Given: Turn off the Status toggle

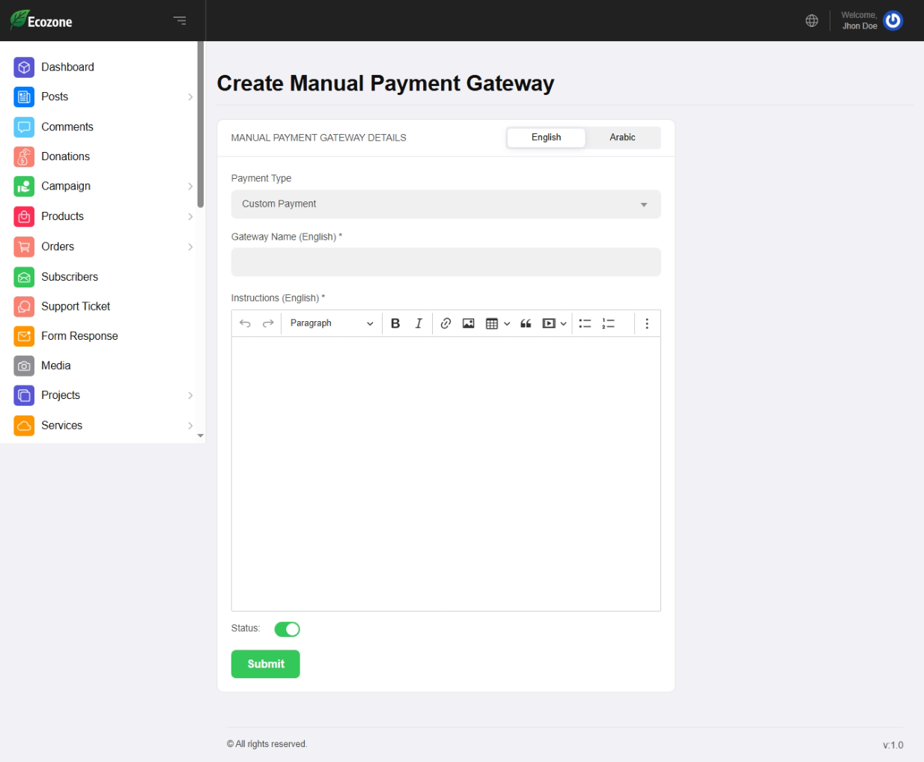Looking at the screenshot, I should pos(287,630).
